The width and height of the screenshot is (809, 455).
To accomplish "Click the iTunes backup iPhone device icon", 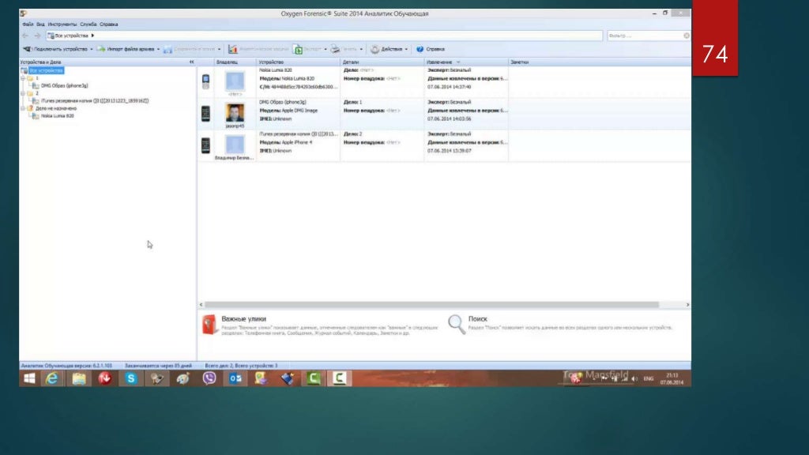I will tap(206, 145).
